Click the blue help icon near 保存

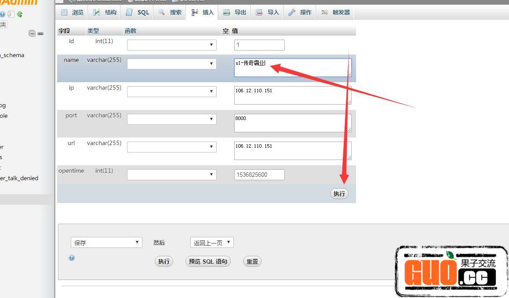72,258
